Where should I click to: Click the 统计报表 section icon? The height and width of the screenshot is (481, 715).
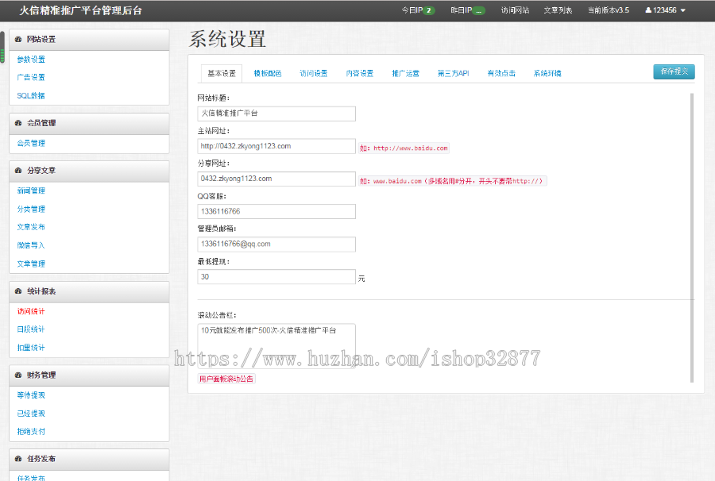pyautogui.click(x=17, y=291)
